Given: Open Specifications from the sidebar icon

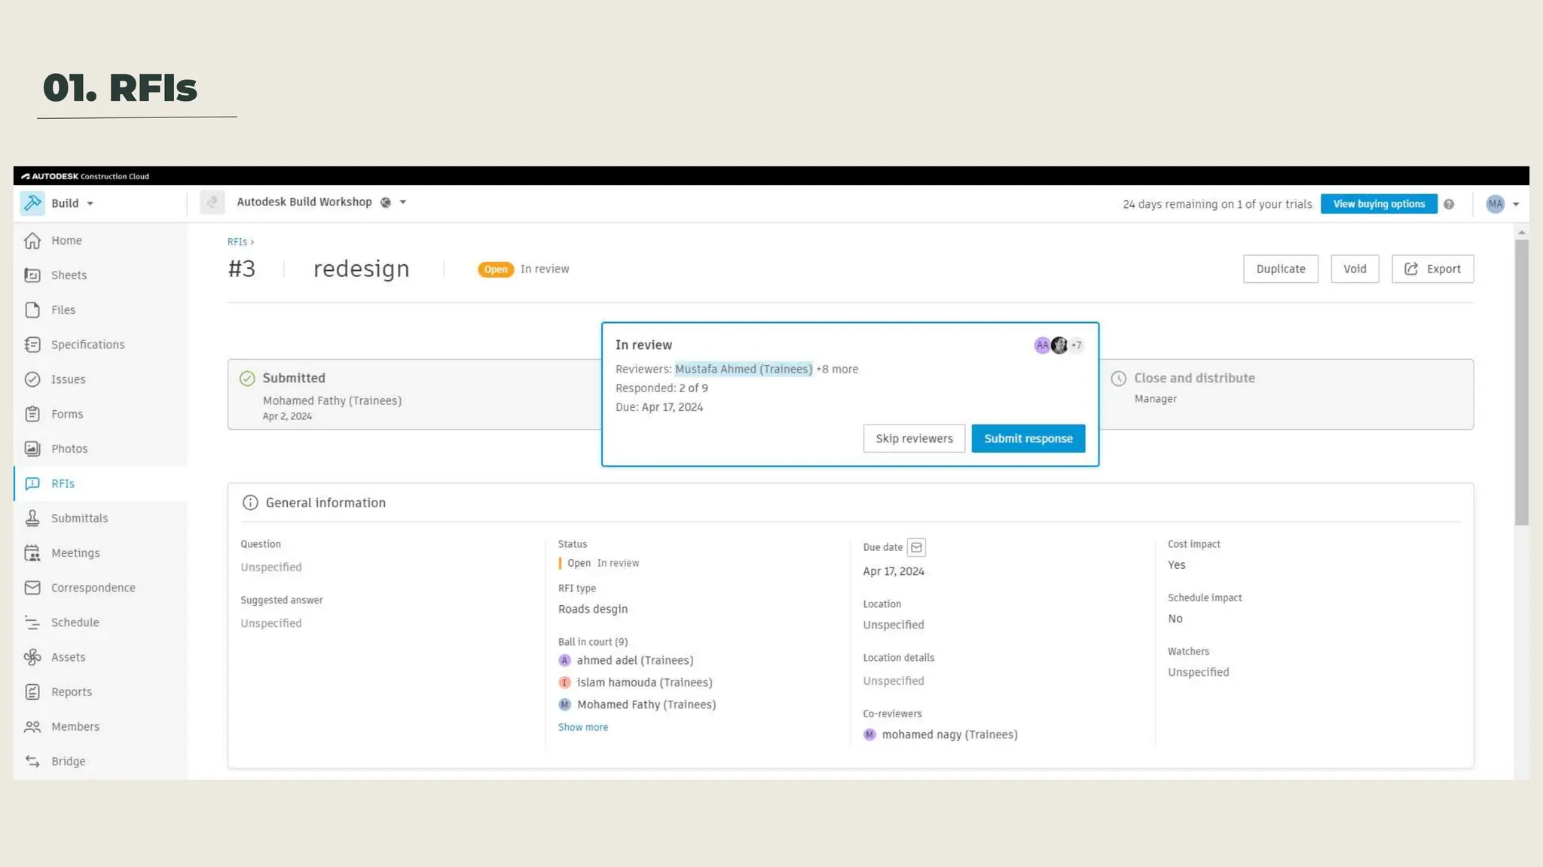Looking at the screenshot, I should point(32,345).
